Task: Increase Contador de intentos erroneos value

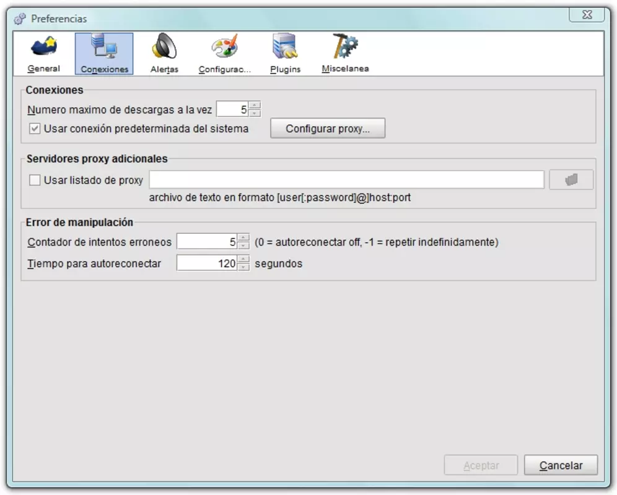Action: pyautogui.click(x=243, y=238)
